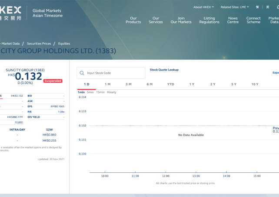Screen dimensions: 279x197
Task: Click the HK$880.17M value
Action: (15, 117)
